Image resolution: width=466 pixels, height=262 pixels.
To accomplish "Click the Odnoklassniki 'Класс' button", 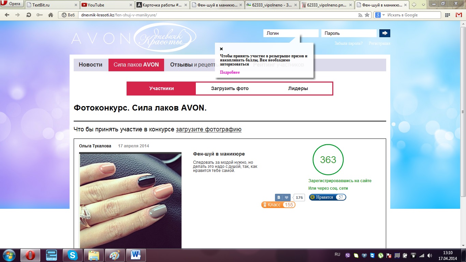I will click(x=278, y=205).
